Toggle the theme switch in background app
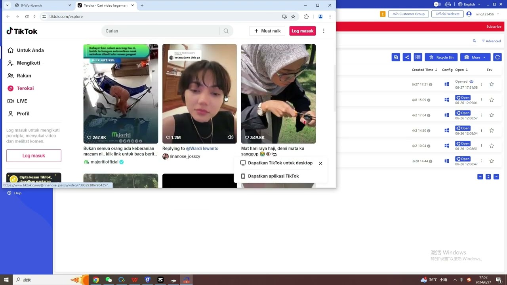This screenshot has width=507, height=285. pos(437,4)
